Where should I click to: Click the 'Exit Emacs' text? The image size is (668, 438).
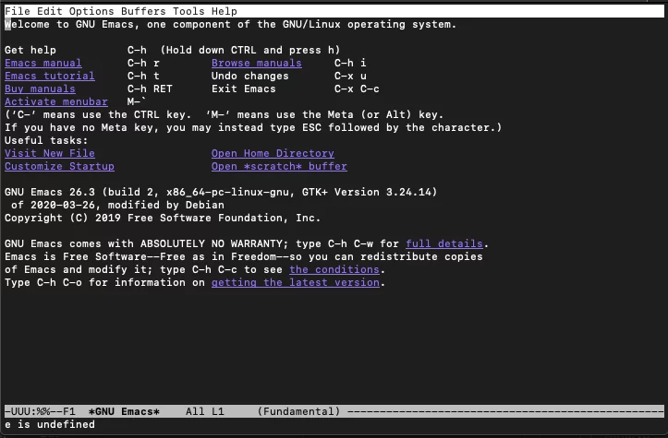[243, 89]
